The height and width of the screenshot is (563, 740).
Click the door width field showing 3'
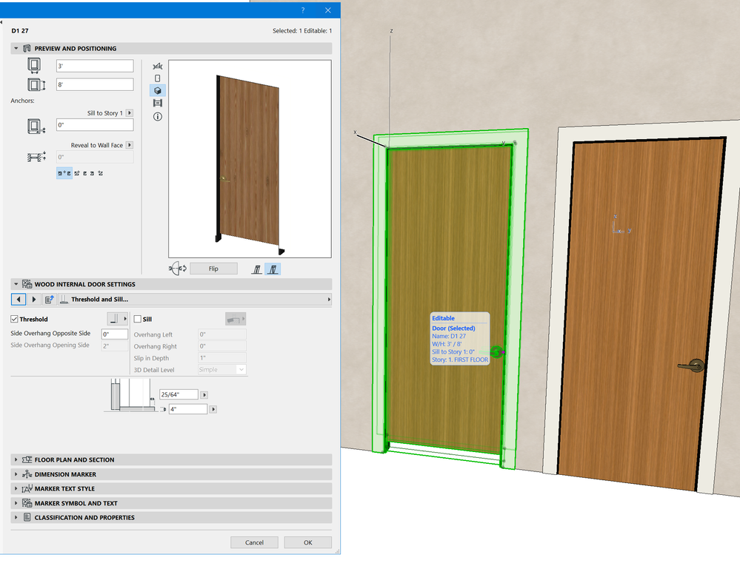[x=95, y=66]
